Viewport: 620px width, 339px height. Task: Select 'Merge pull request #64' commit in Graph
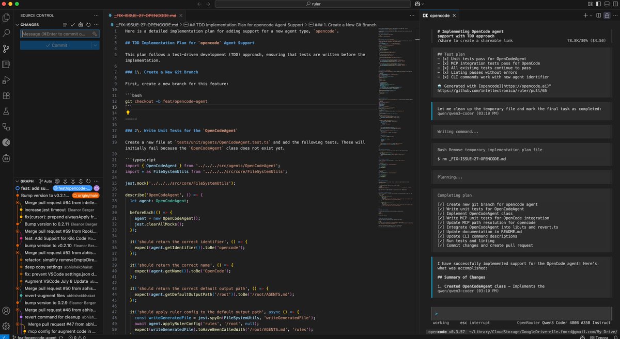coord(61,203)
